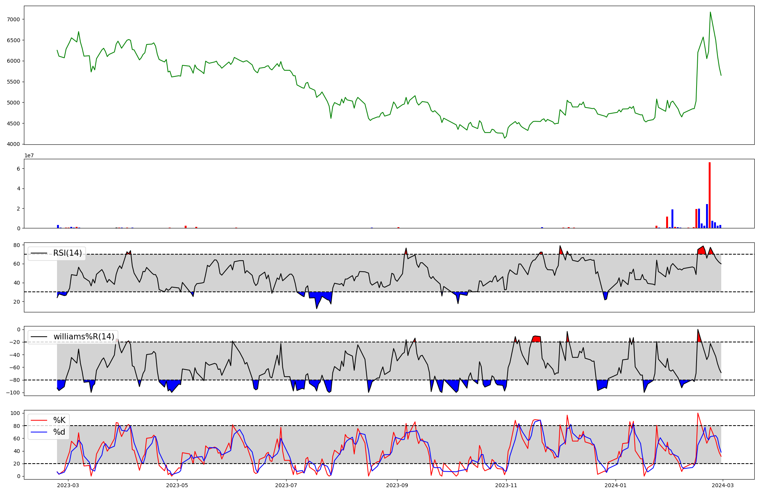760x494 pixels.
Task: Click the 2024-03 date tick label
Action: coord(722,485)
